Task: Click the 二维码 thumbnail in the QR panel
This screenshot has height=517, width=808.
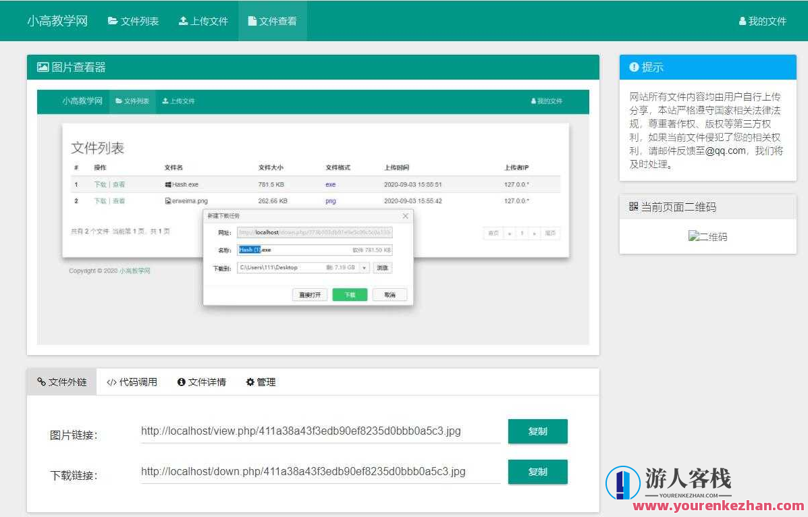Action: tap(708, 236)
